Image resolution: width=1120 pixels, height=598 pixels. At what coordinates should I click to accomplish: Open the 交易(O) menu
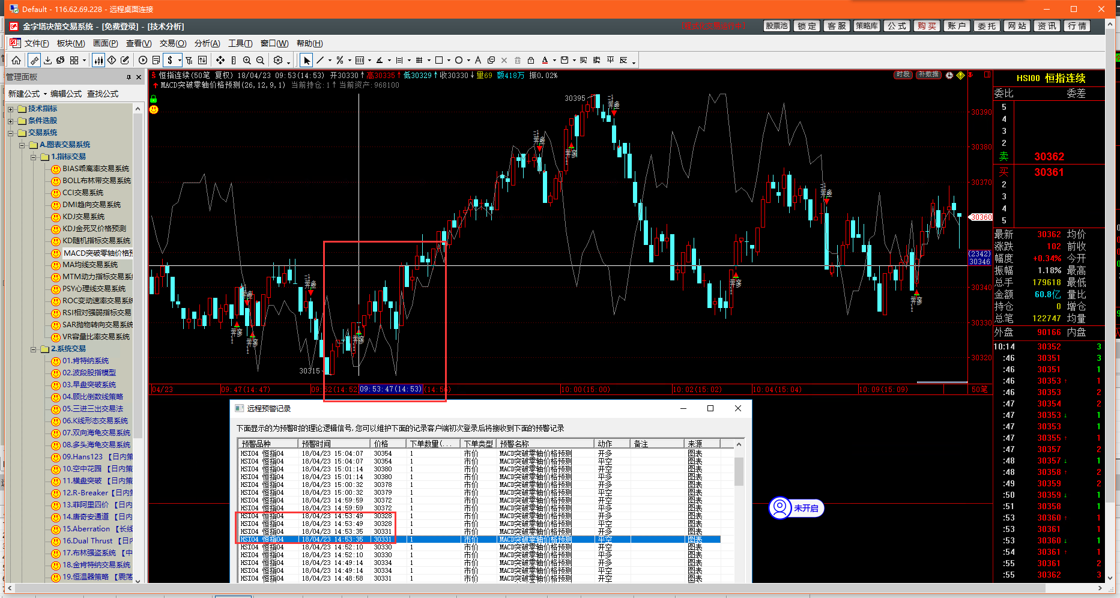point(173,43)
